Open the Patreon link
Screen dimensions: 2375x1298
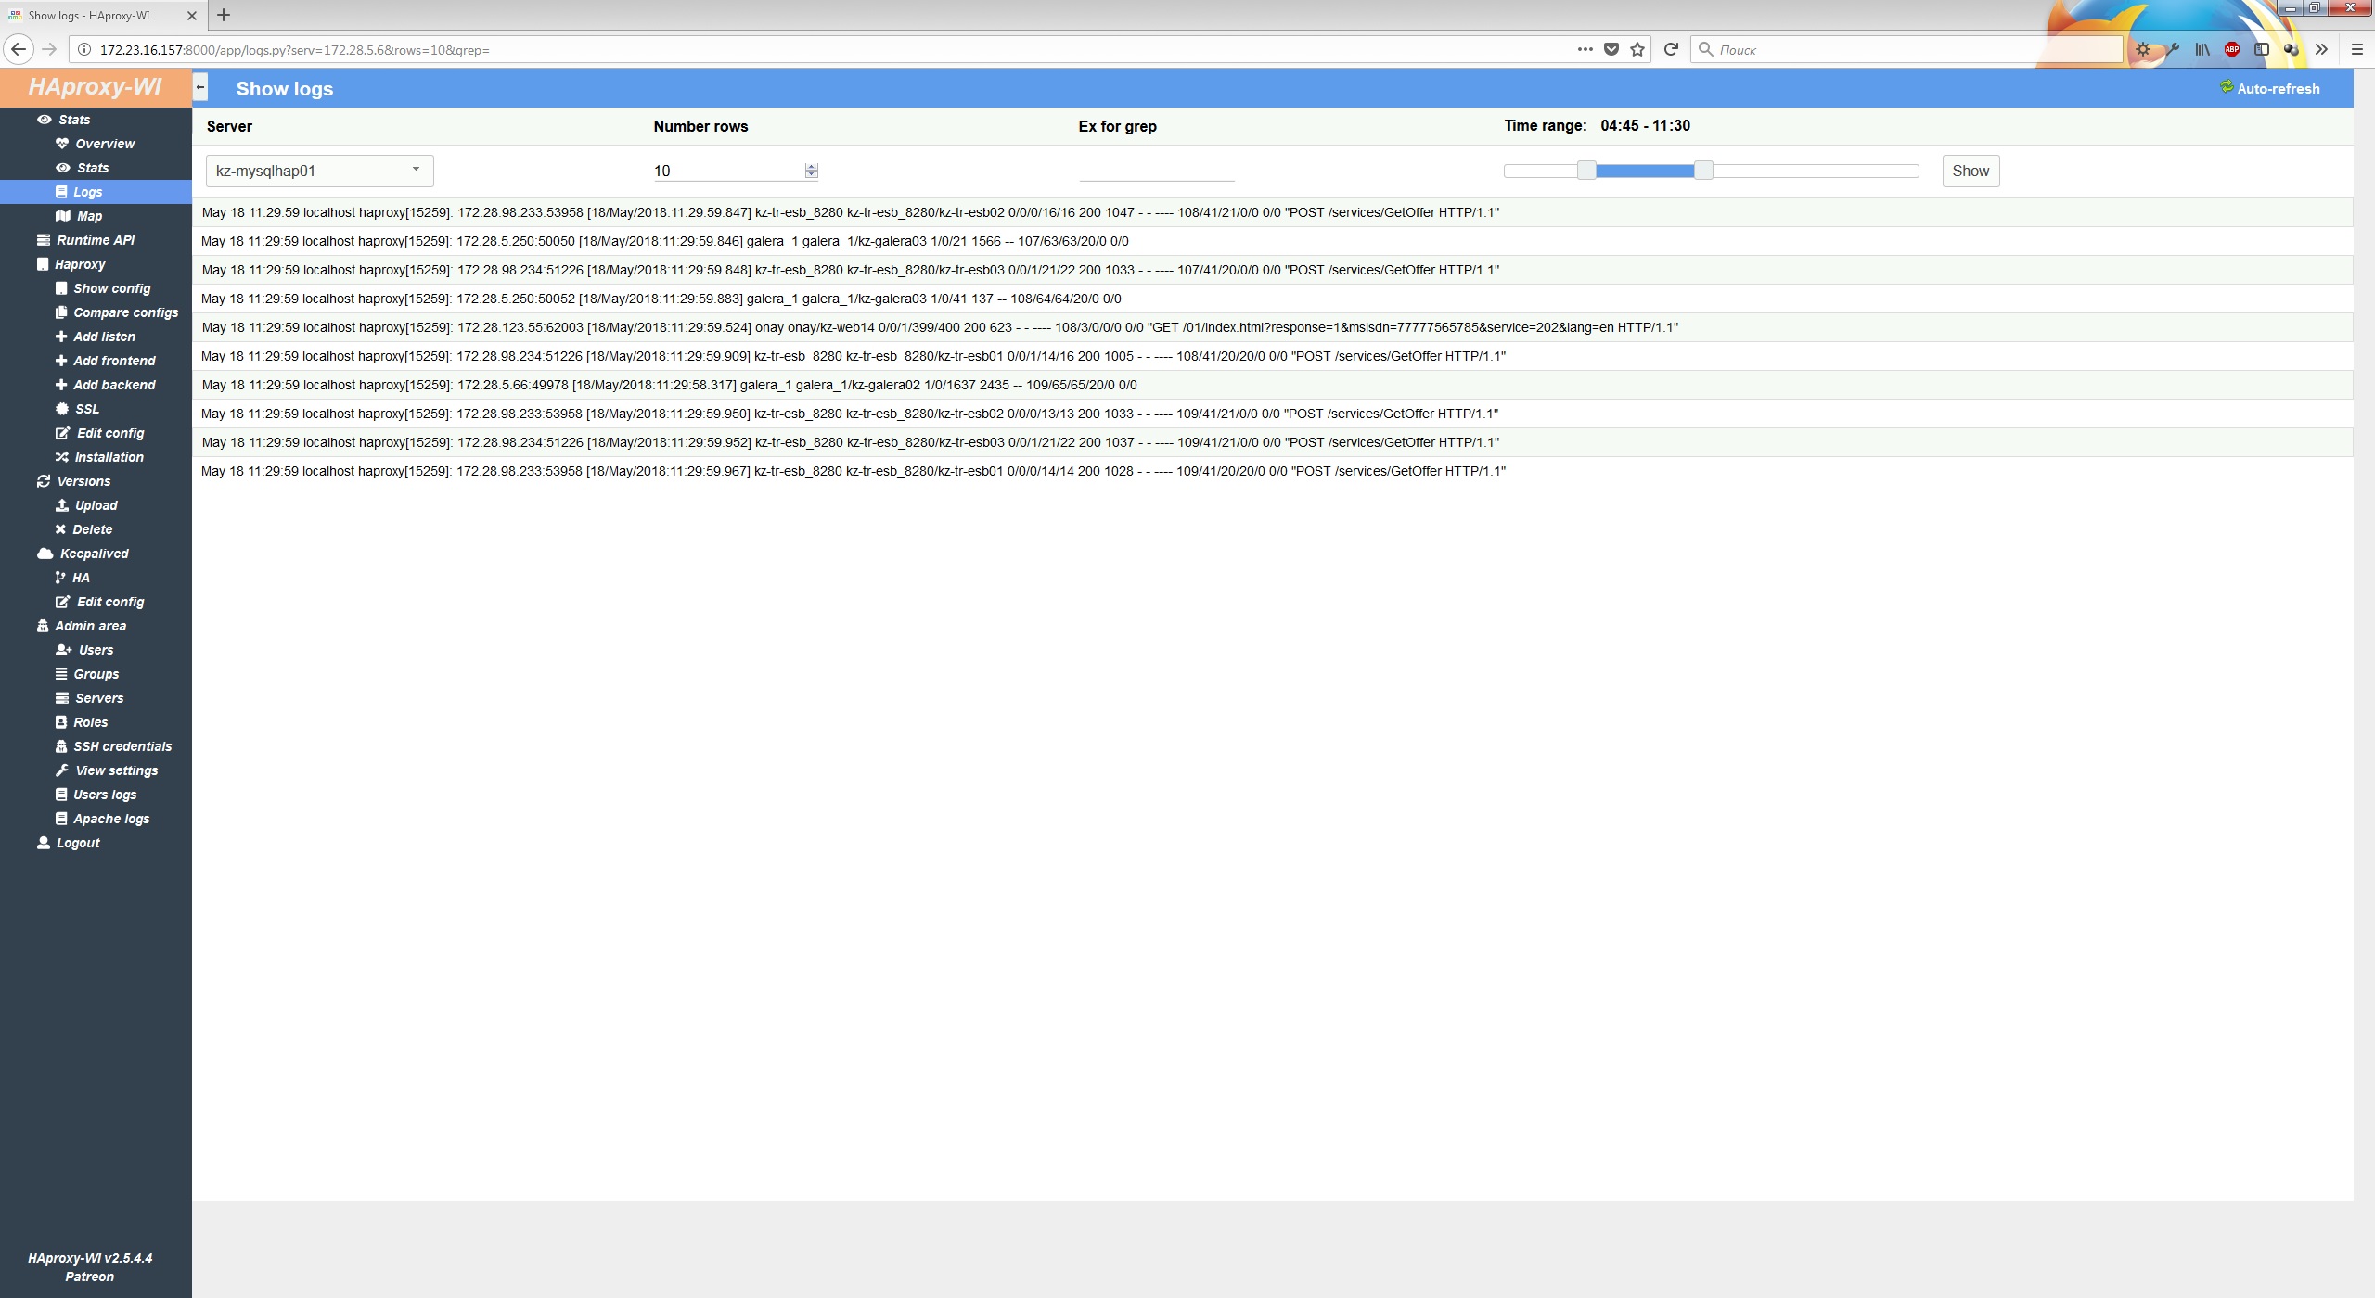point(89,1277)
